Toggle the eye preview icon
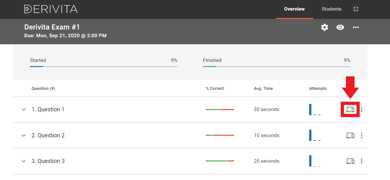390x180 pixels. tap(340, 27)
